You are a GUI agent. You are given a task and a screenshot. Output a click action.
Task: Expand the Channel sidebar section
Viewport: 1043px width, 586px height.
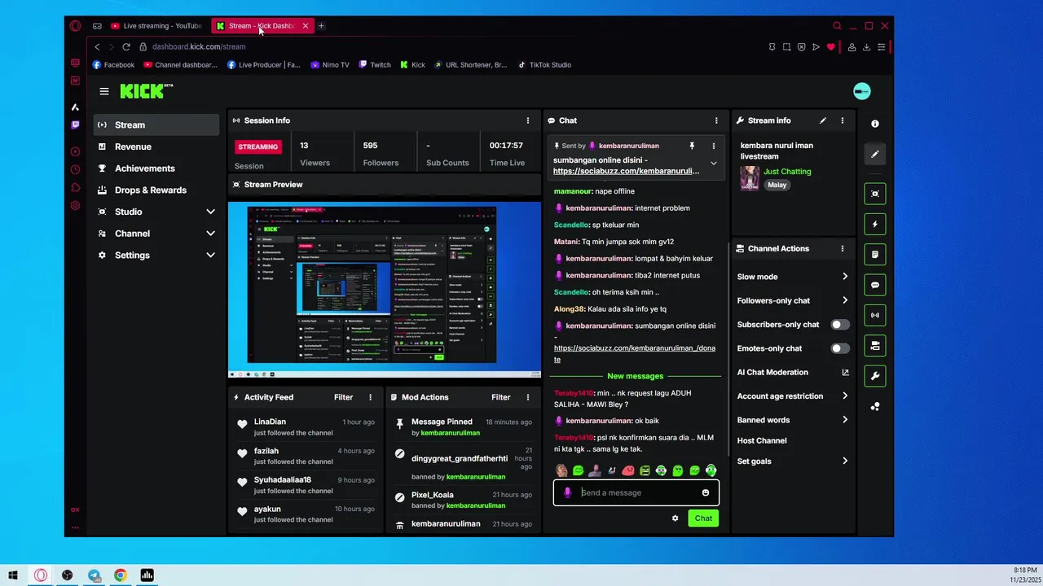(210, 234)
